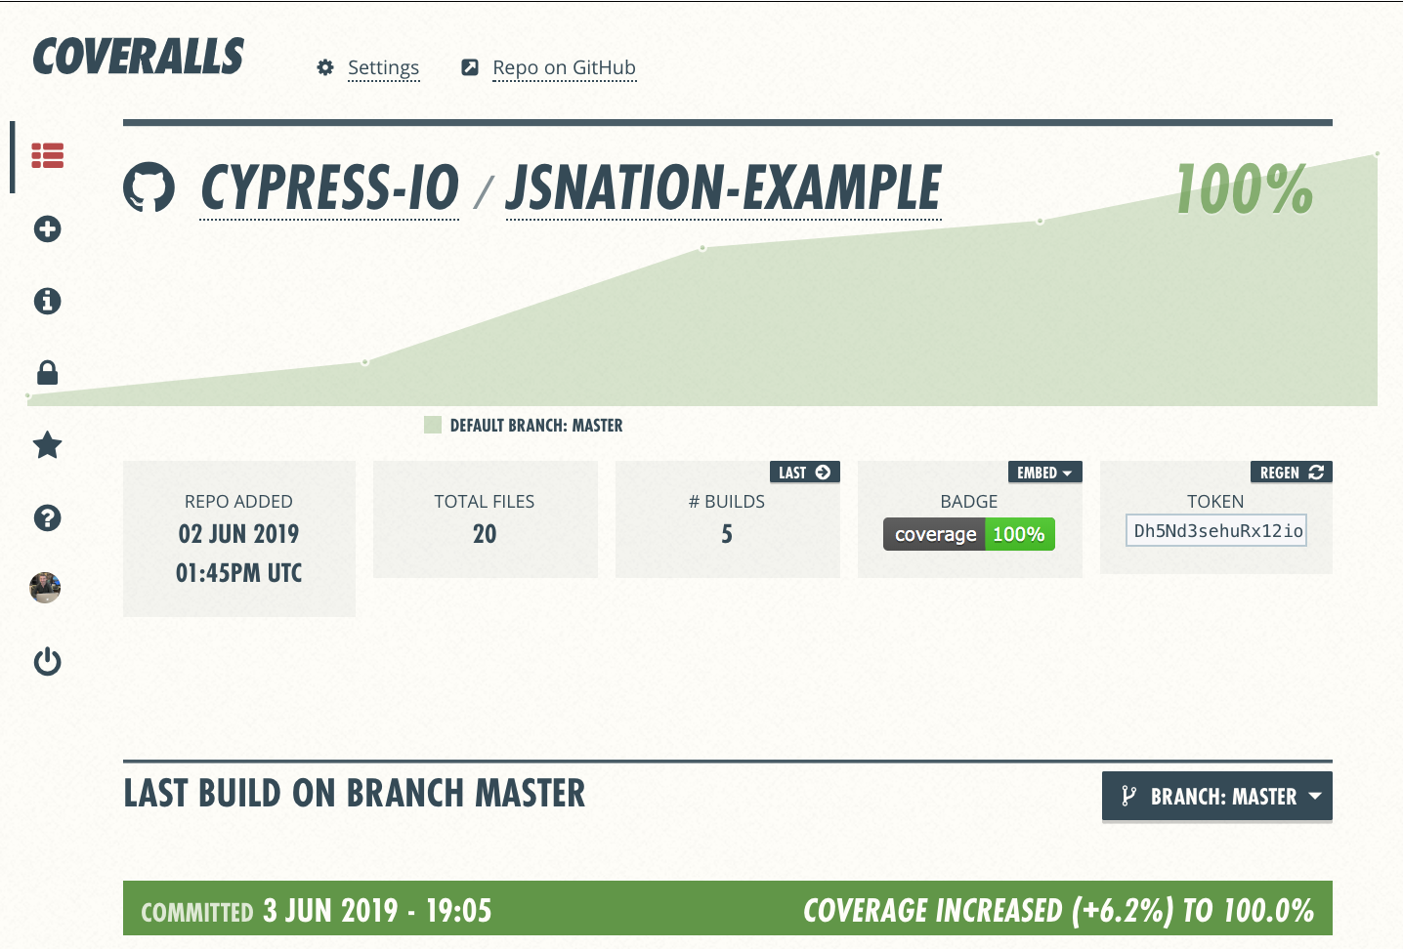Open the JSNATION-EXAMPLE repo link
1403x949 pixels.
723,188
